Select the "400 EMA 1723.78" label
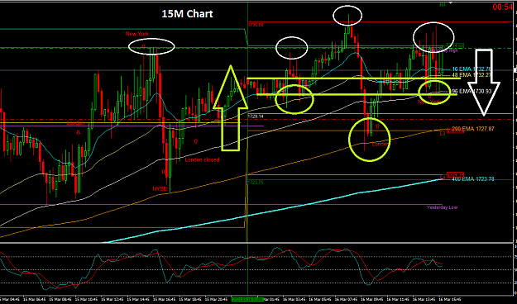 click(473, 178)
